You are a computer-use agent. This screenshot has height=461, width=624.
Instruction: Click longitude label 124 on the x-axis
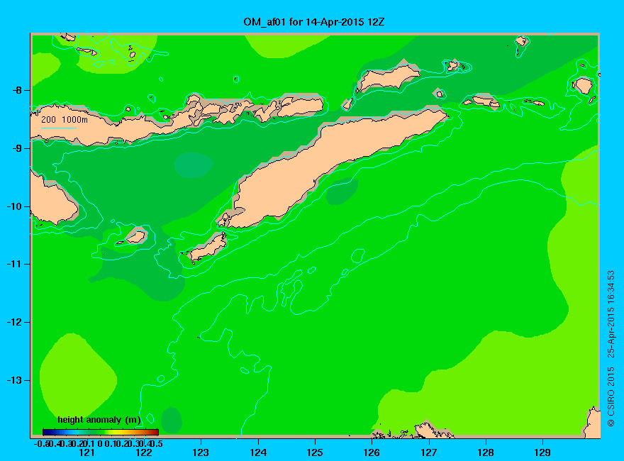258,452
